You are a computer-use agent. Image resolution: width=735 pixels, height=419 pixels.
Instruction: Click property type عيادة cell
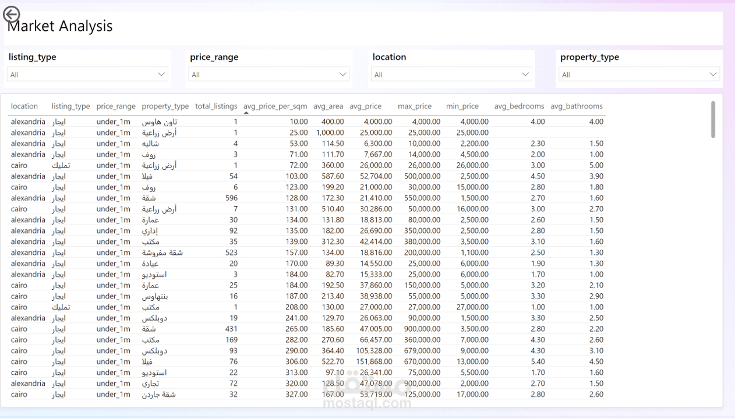150,264
